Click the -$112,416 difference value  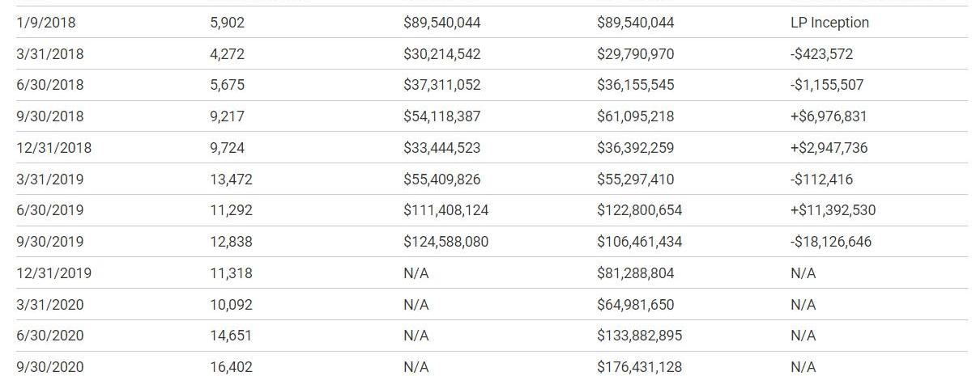coord(821,179)
